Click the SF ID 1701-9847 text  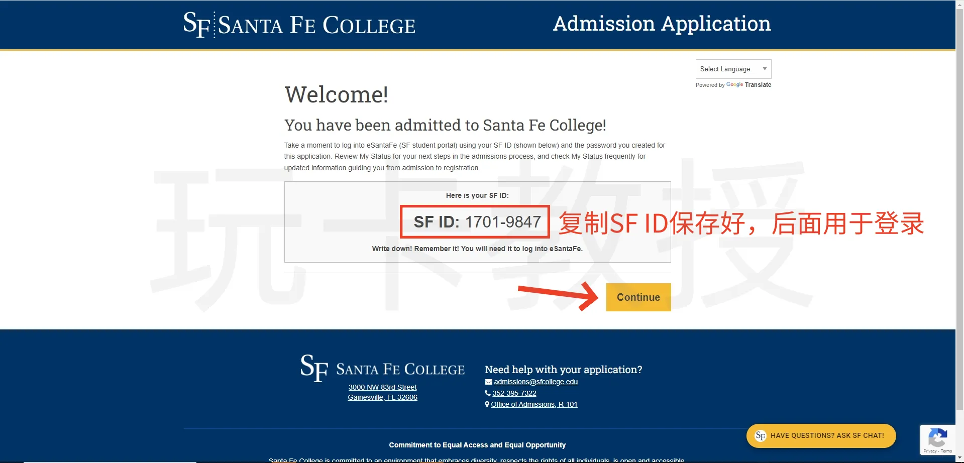(x=477, y=221)
